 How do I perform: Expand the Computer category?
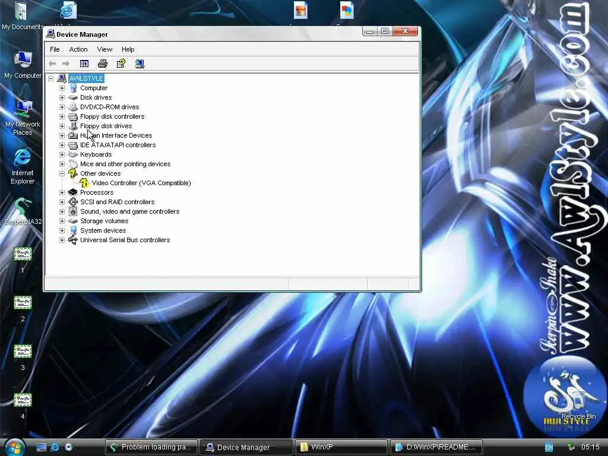coord(62,88)
